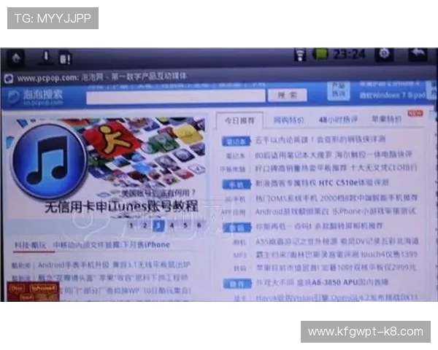
Task: Click the 科技酷玩 section heading
Action: coord(30,245)
